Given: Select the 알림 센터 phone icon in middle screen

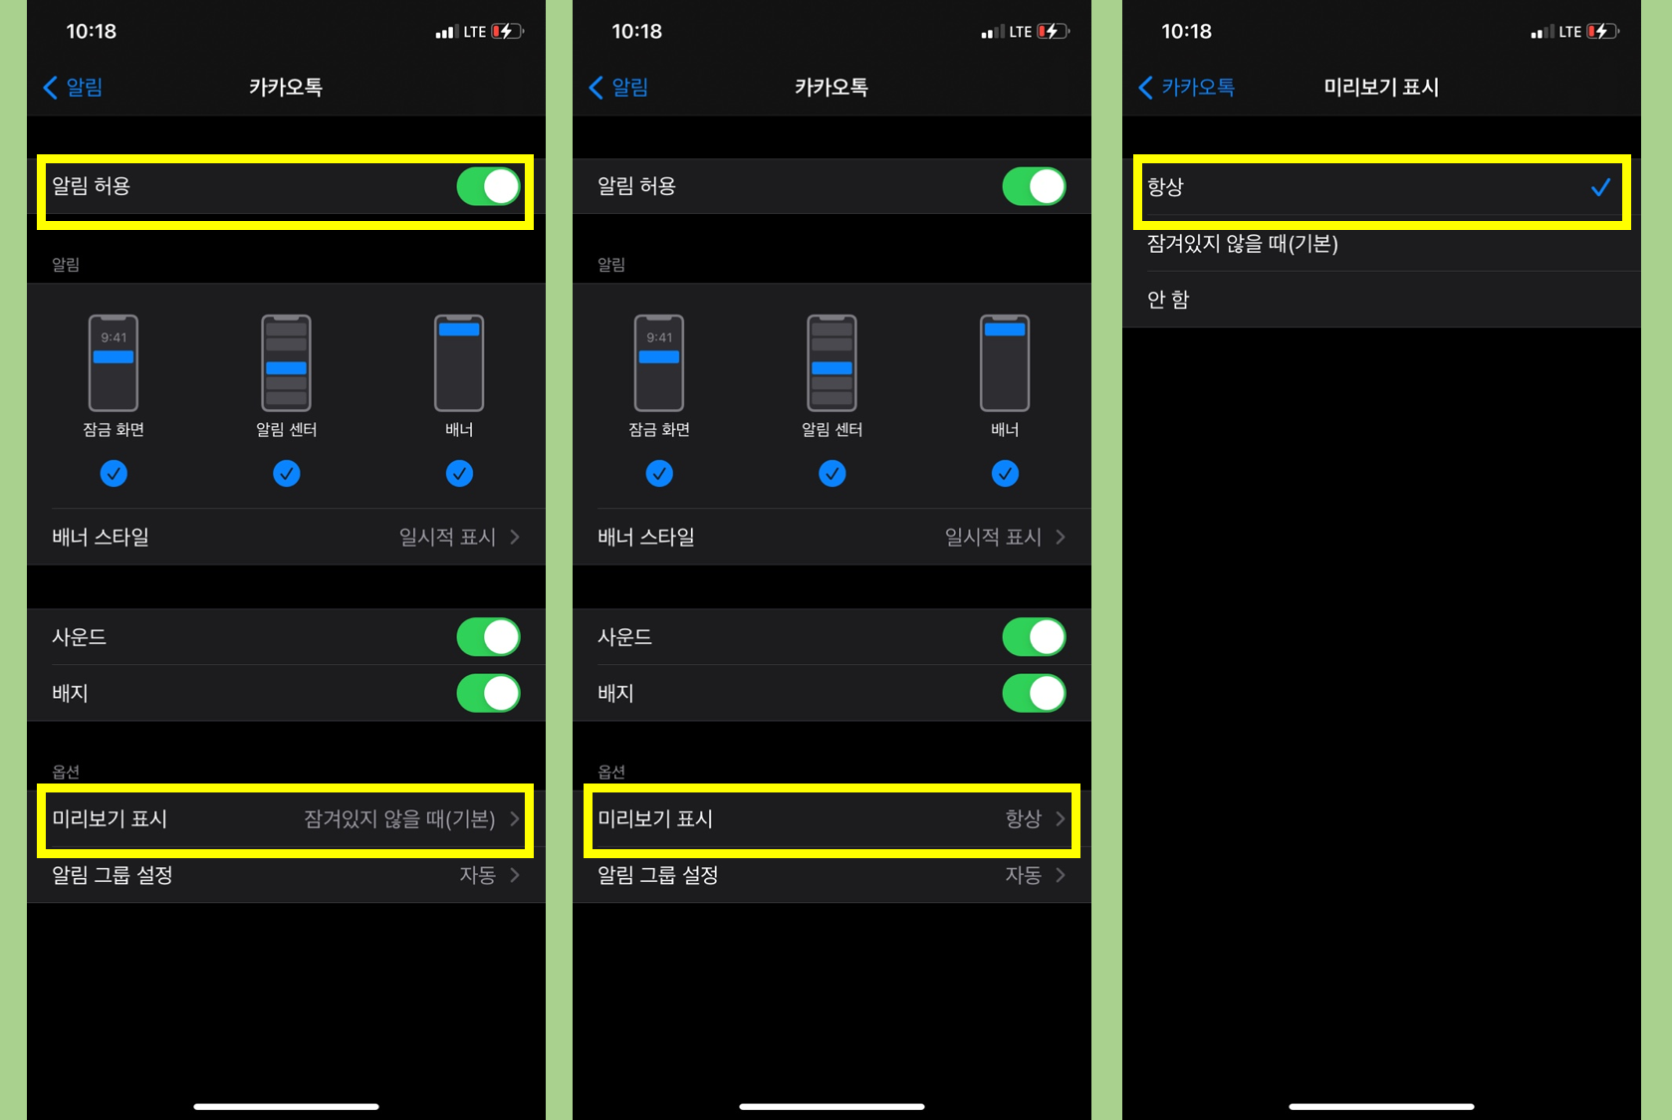Looking at the screenshot, I should pos(832,362).
